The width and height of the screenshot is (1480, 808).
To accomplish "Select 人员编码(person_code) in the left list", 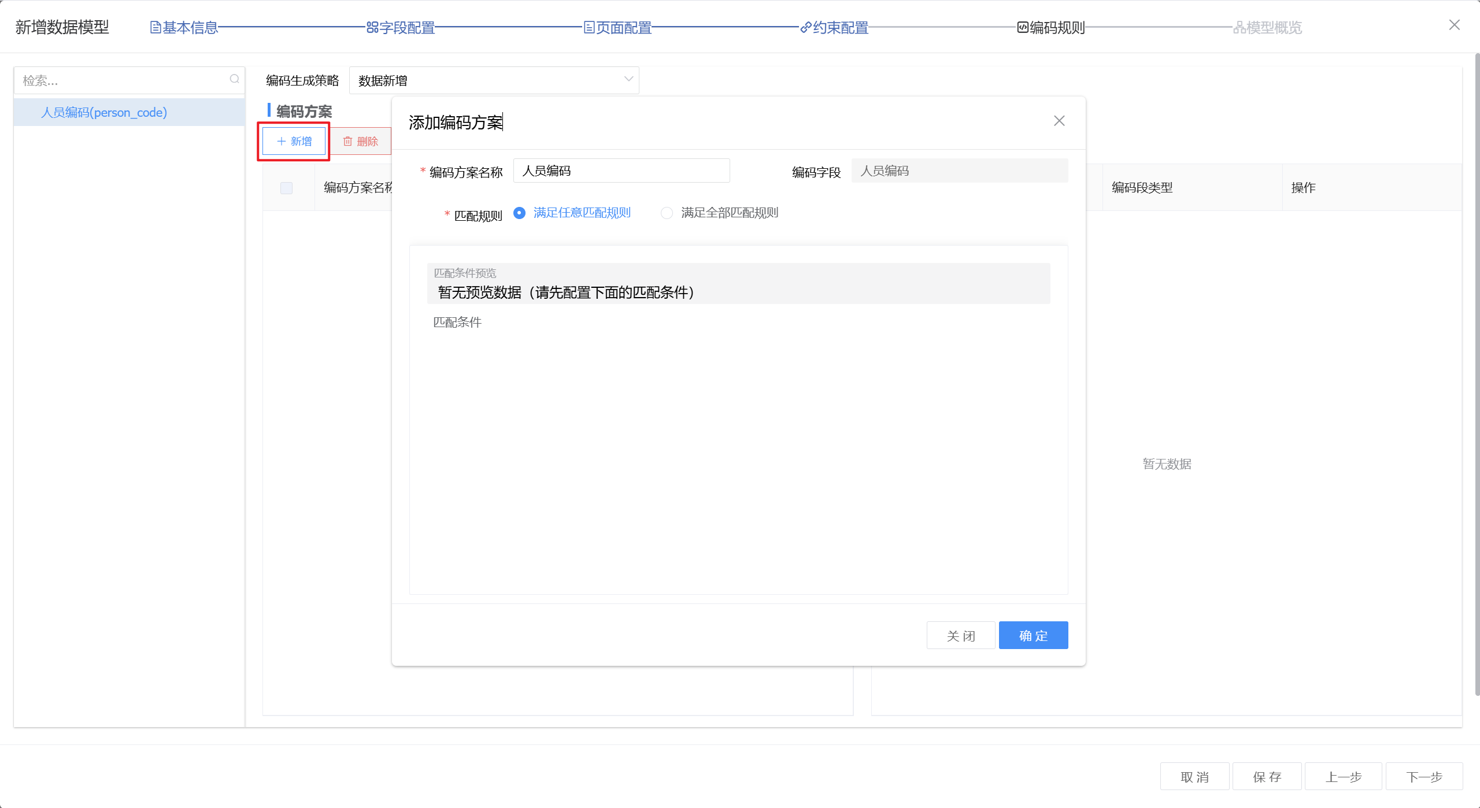I will tap(104, 112).
